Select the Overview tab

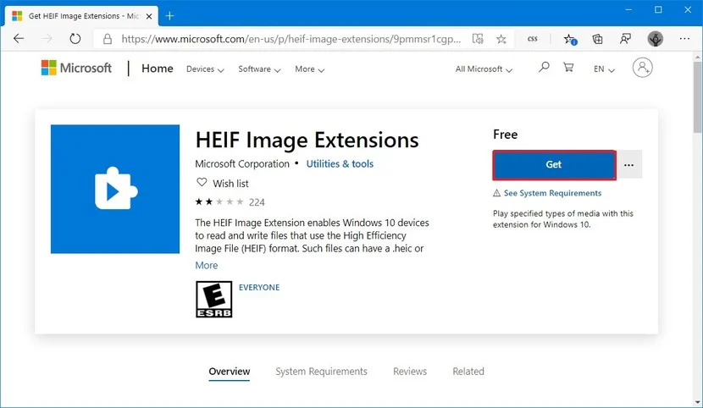click(x=229, y=372)
